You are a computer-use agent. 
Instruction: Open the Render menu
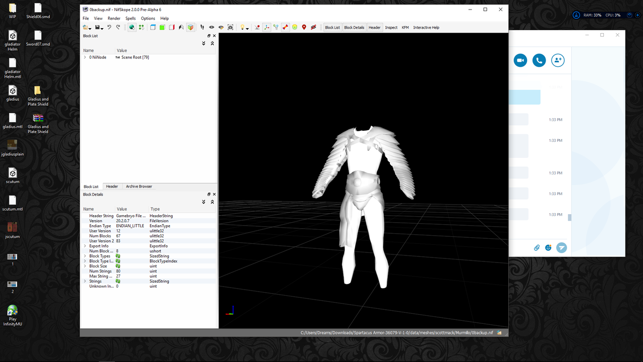(114, 18)
